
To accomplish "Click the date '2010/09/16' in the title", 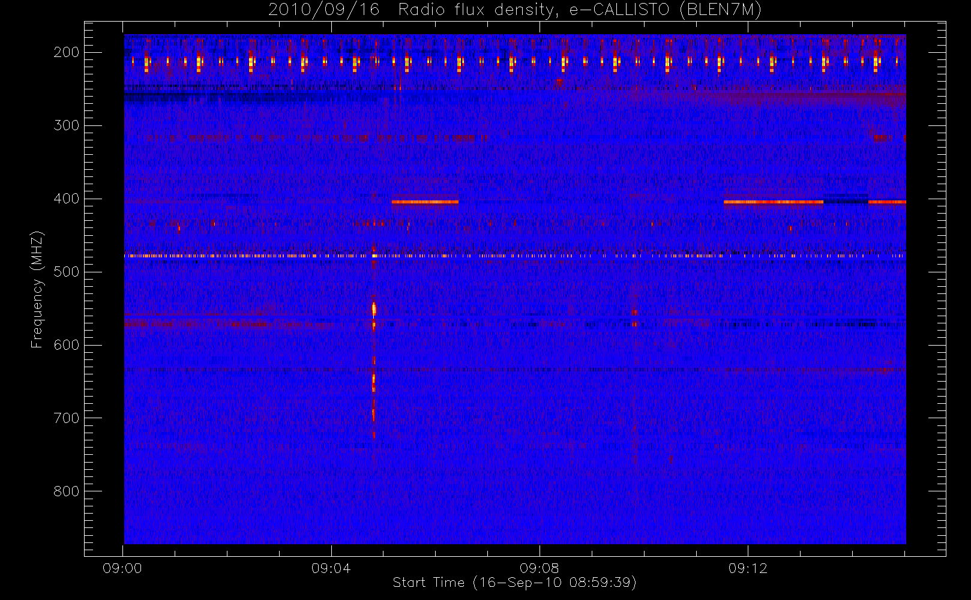I will pyautogui.click(x=324, y=10).
